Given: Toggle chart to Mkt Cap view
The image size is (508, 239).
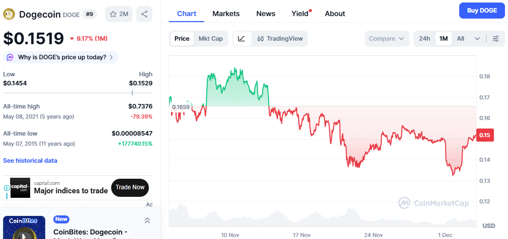Looking at the screenshot, I should [x=211, y=39].
